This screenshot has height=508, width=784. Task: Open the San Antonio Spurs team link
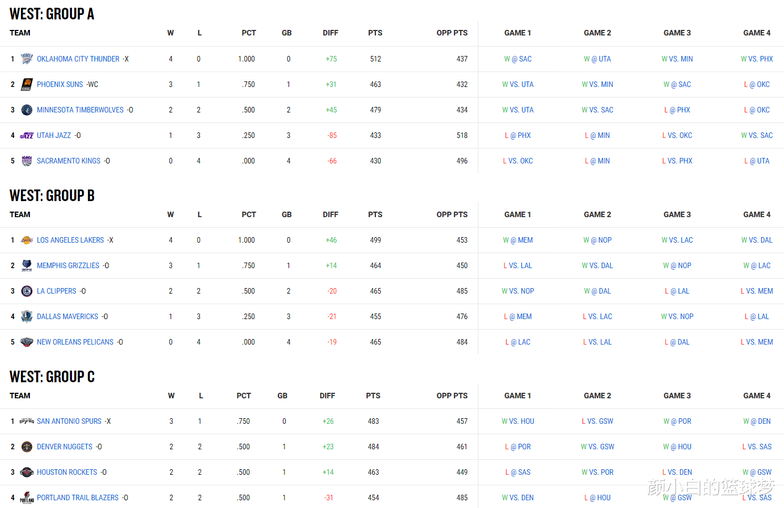[x=69, y=421]
